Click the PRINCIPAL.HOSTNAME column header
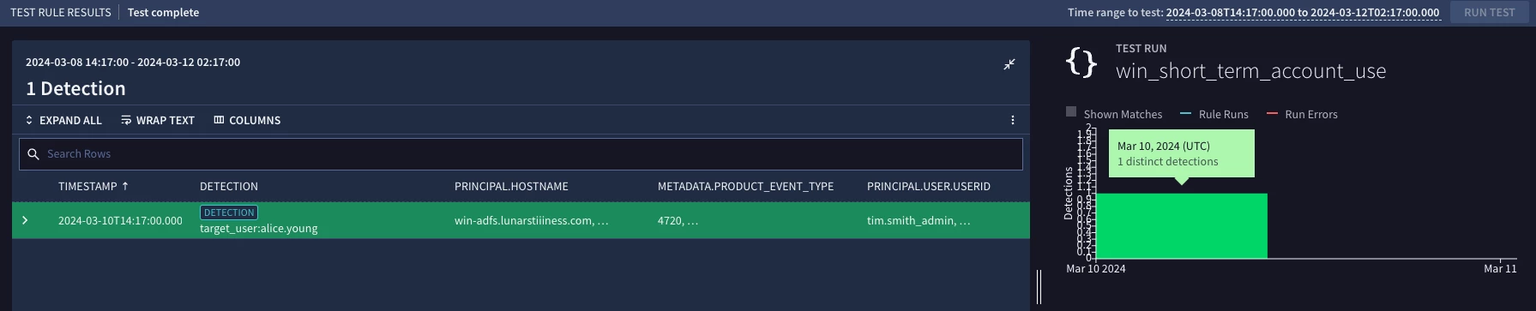The height and width of the screenshot is (311, 1536). [x=511, y=186]
